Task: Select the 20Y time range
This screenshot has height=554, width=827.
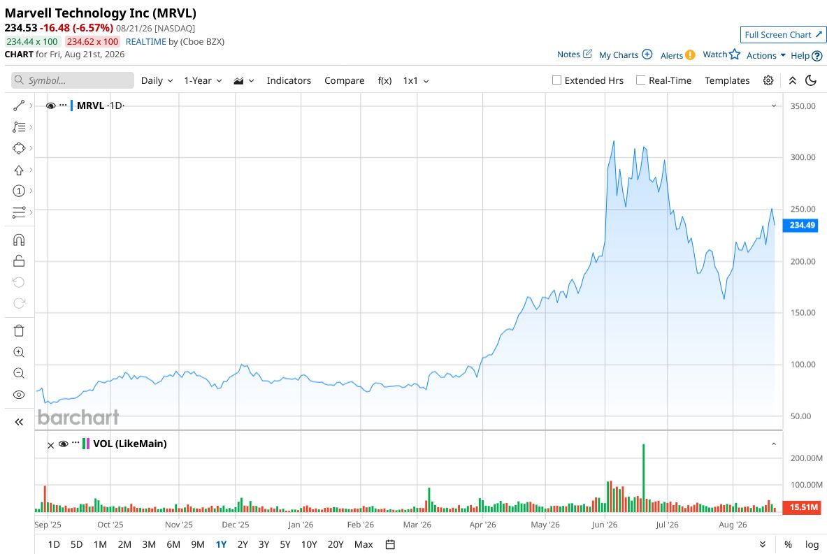Action: [x=336, y=544]
